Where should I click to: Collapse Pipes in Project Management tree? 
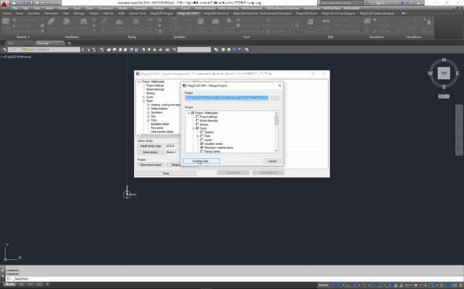(144, 101)
